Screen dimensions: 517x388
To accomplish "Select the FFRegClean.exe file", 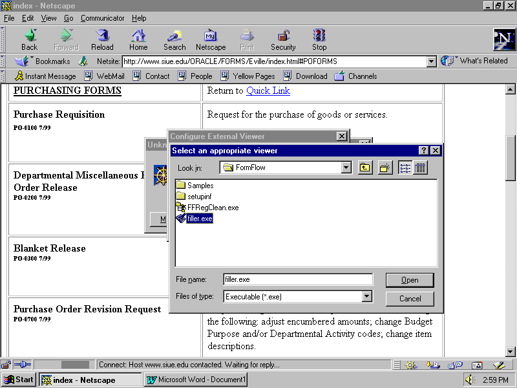I will tap(213, 208).
